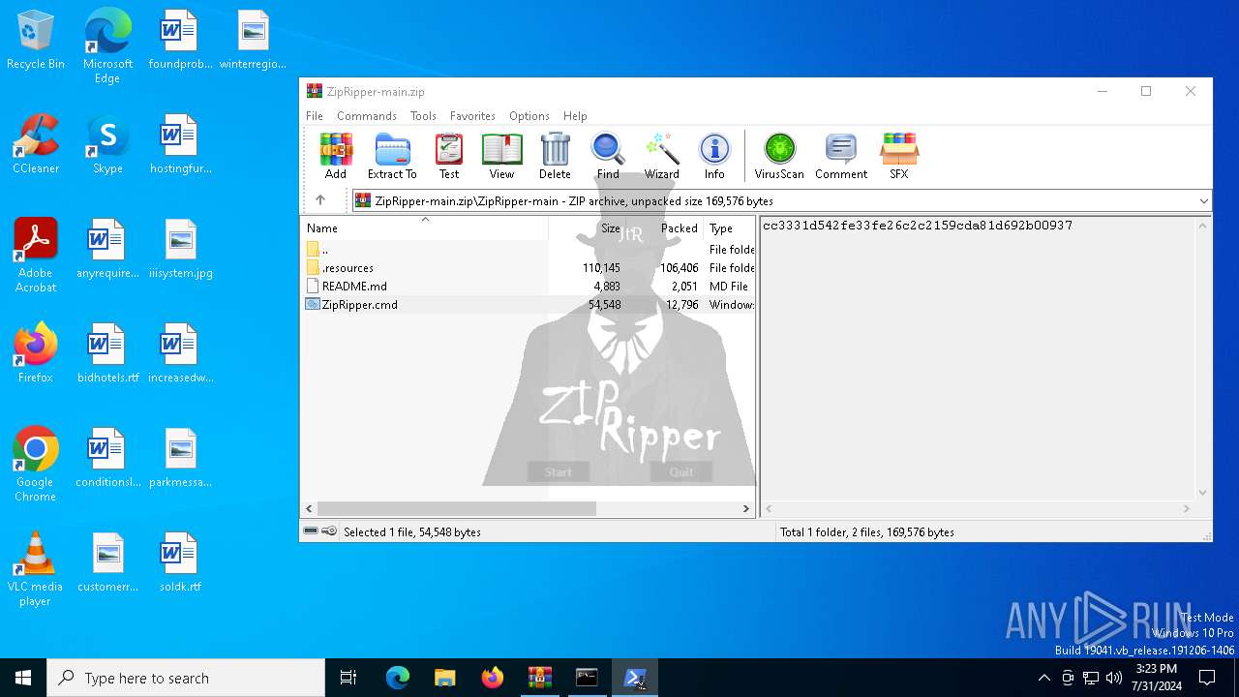Open the Options menu
Screen dimensions: 1239x697
point(529,116)
